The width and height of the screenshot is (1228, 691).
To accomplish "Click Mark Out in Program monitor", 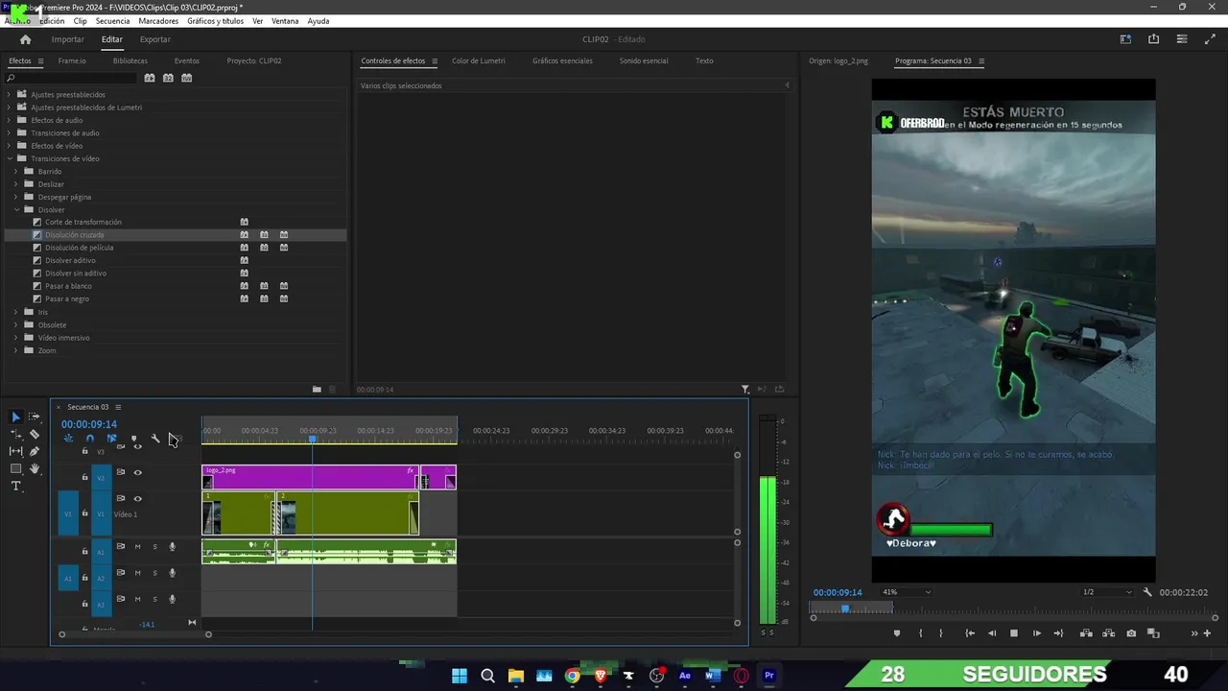I will 940,633.
